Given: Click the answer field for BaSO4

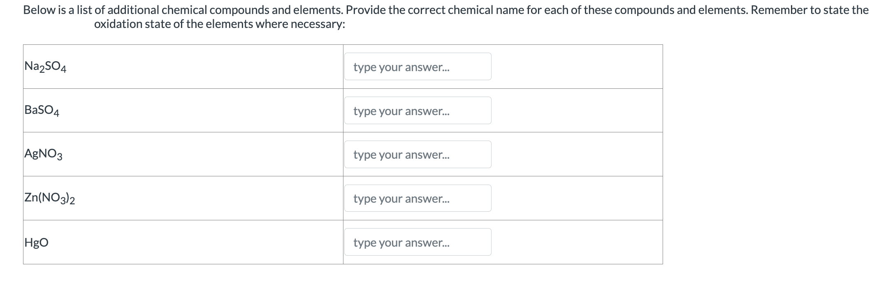Looking at the screenshot, I should (417, 110).
